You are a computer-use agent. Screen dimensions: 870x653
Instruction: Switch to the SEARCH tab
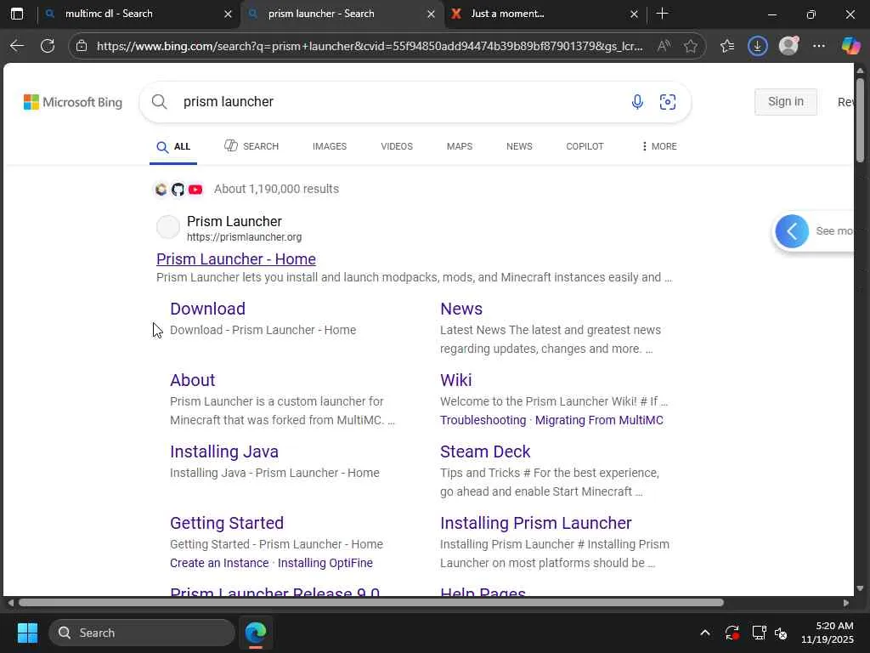tap(251, 146)
